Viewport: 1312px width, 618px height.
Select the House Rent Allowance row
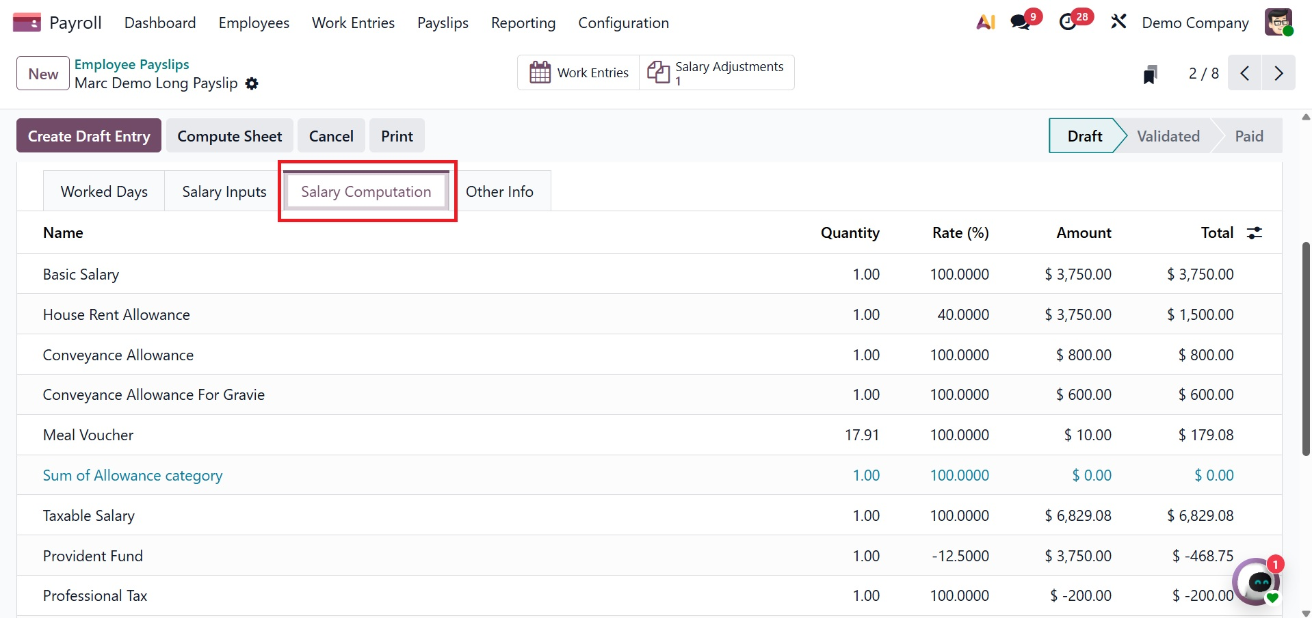tap(649, 314)
